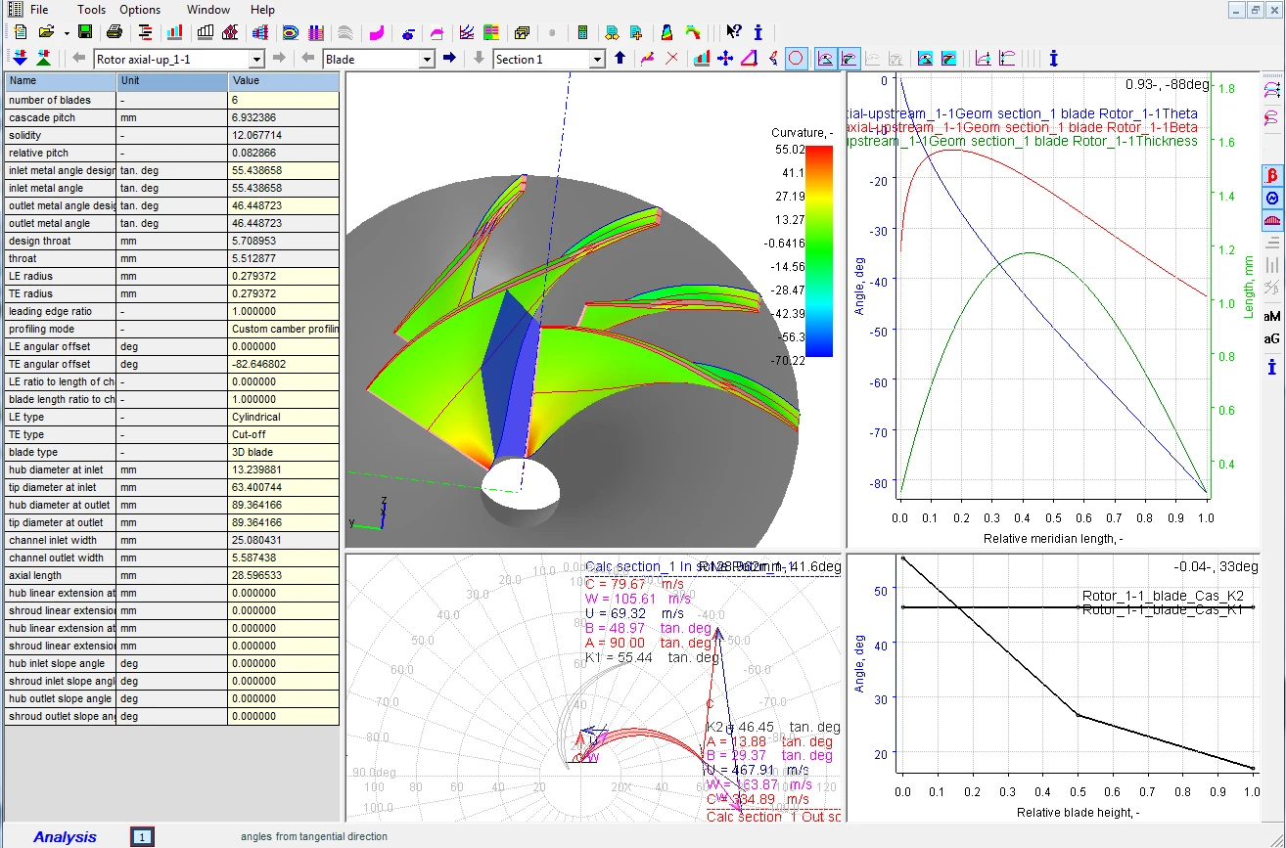Toggle the first highlighted profile view button
This screenshot has width=1286, height=848.
coord(826,59)
